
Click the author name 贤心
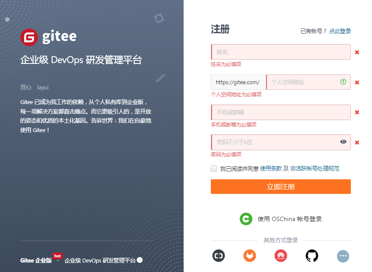(25, 87)
